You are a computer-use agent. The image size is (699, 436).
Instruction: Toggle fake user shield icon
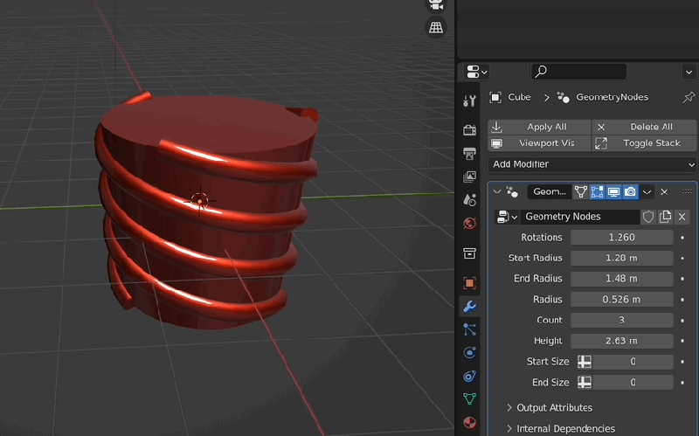pos(648,217)
